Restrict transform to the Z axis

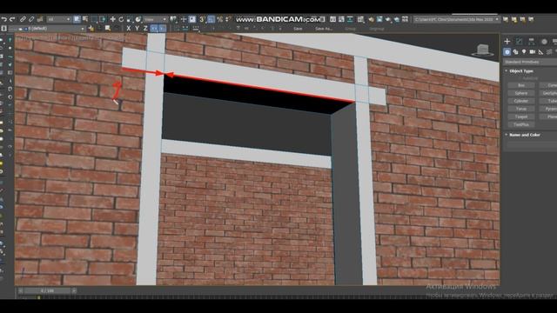145,29
